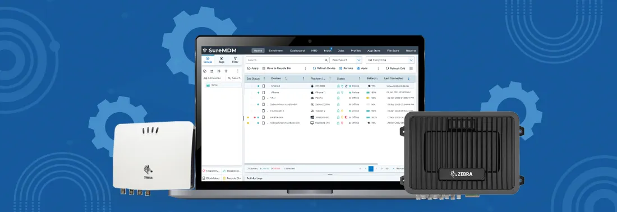Open the Blocklisted devices section
The height and width of the screenshot is (212, 617).
[211, 178]
